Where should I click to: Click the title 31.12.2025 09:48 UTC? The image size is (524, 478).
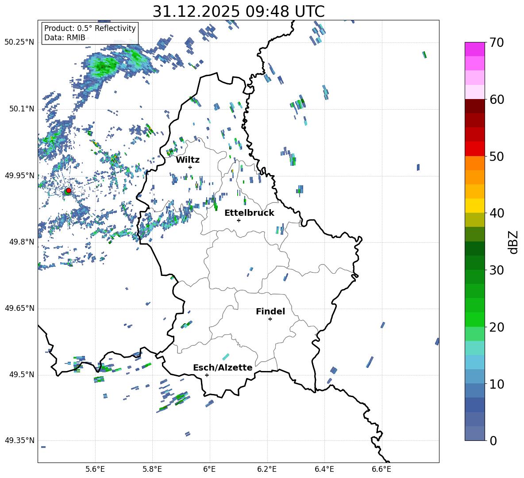(x=239, y=11)
